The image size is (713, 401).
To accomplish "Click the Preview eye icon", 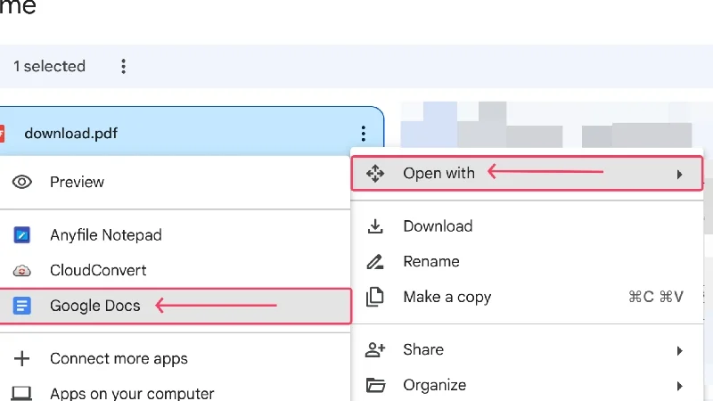I will click(22, 182).
